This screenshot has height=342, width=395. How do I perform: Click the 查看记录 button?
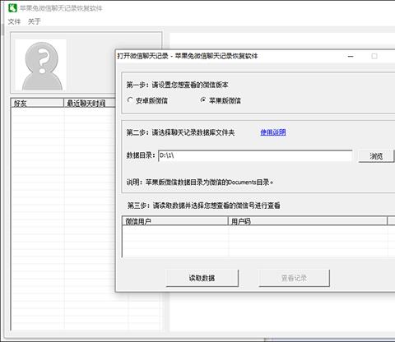tap(294, 278)
